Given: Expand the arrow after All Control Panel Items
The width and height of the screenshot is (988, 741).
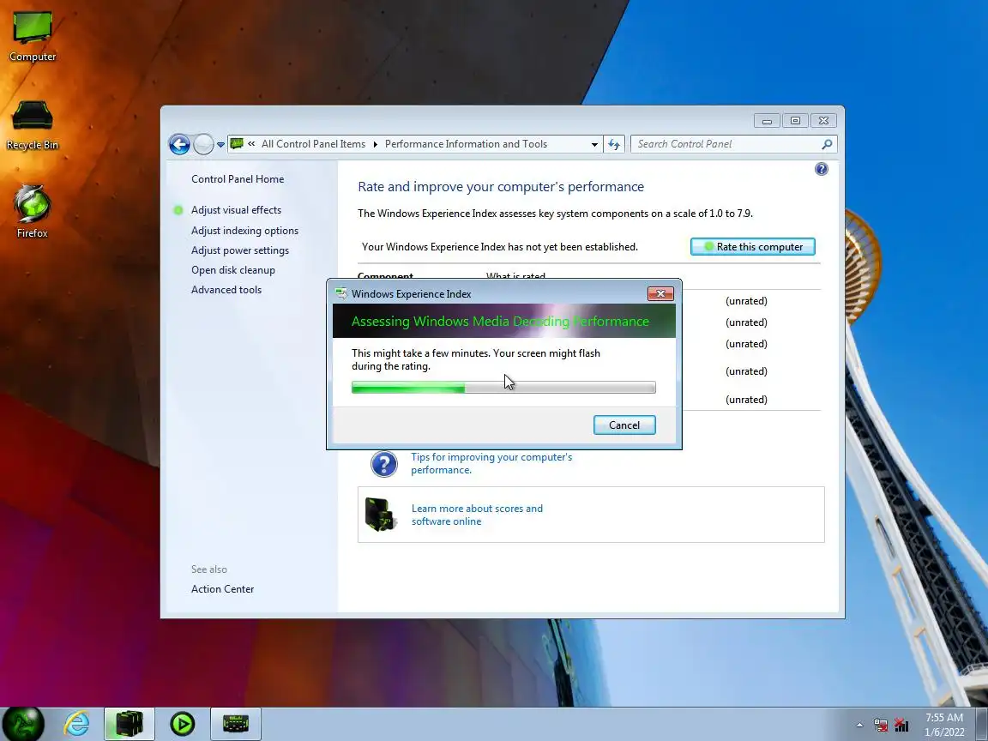Looking at the screenshot, I should [375, 144].
